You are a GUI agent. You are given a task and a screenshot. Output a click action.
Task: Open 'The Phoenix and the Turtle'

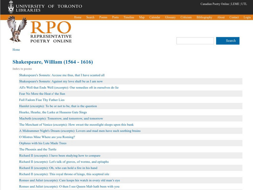38,149
